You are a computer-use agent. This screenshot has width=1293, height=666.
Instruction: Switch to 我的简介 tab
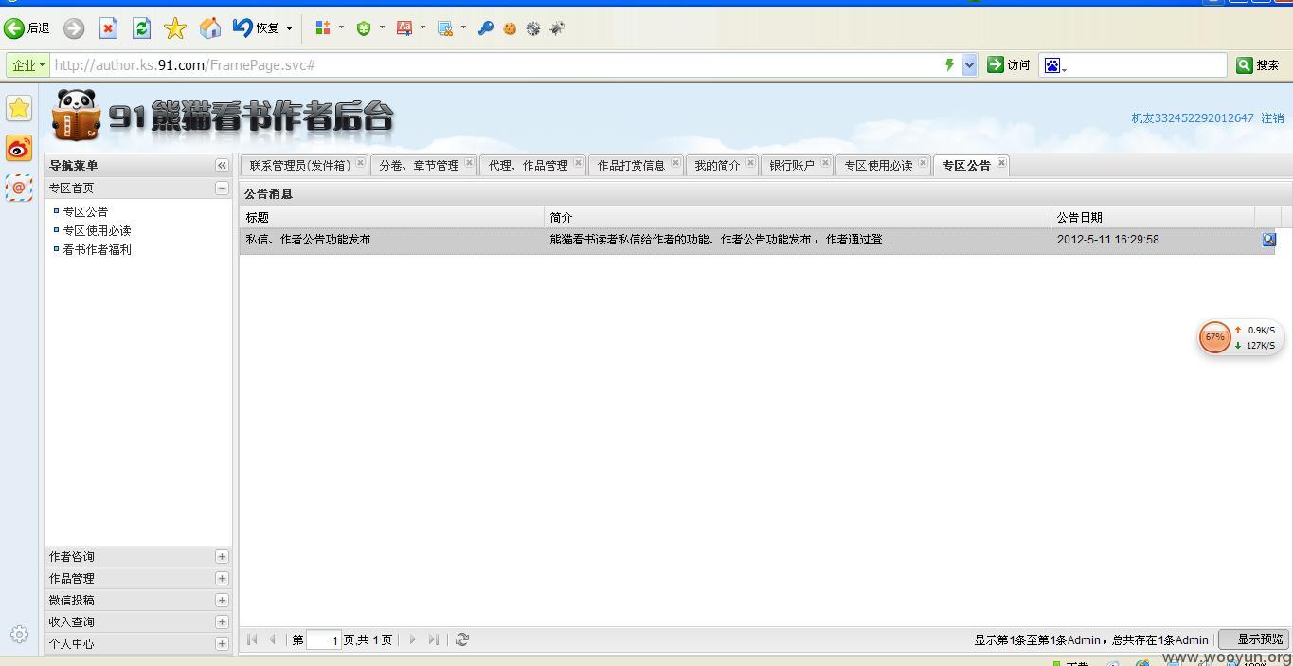point(717,165)
